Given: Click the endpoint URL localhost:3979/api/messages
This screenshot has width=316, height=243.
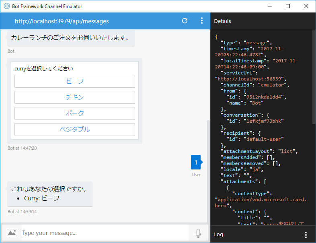Looking at the screenshot, I should click(62, 21).
